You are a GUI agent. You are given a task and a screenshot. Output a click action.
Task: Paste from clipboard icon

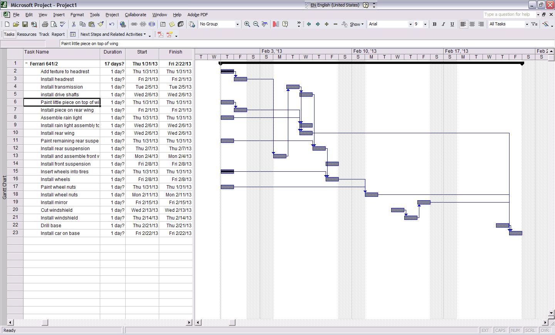[x=91, y=24]
